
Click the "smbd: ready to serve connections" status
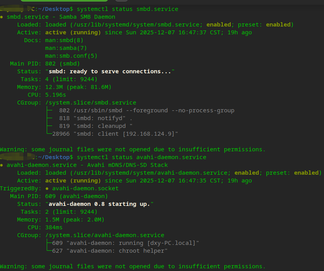pos(110,72)
